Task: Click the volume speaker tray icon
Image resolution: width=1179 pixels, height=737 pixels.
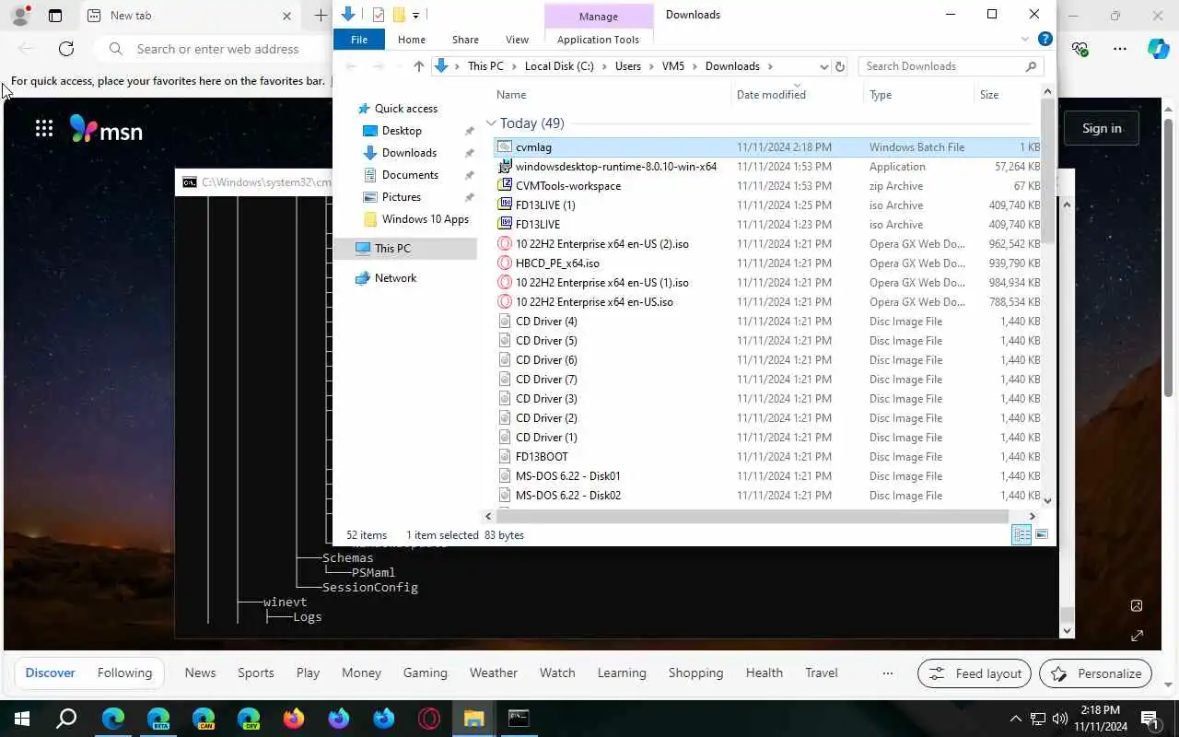Action: click(x=1060, y=719)
